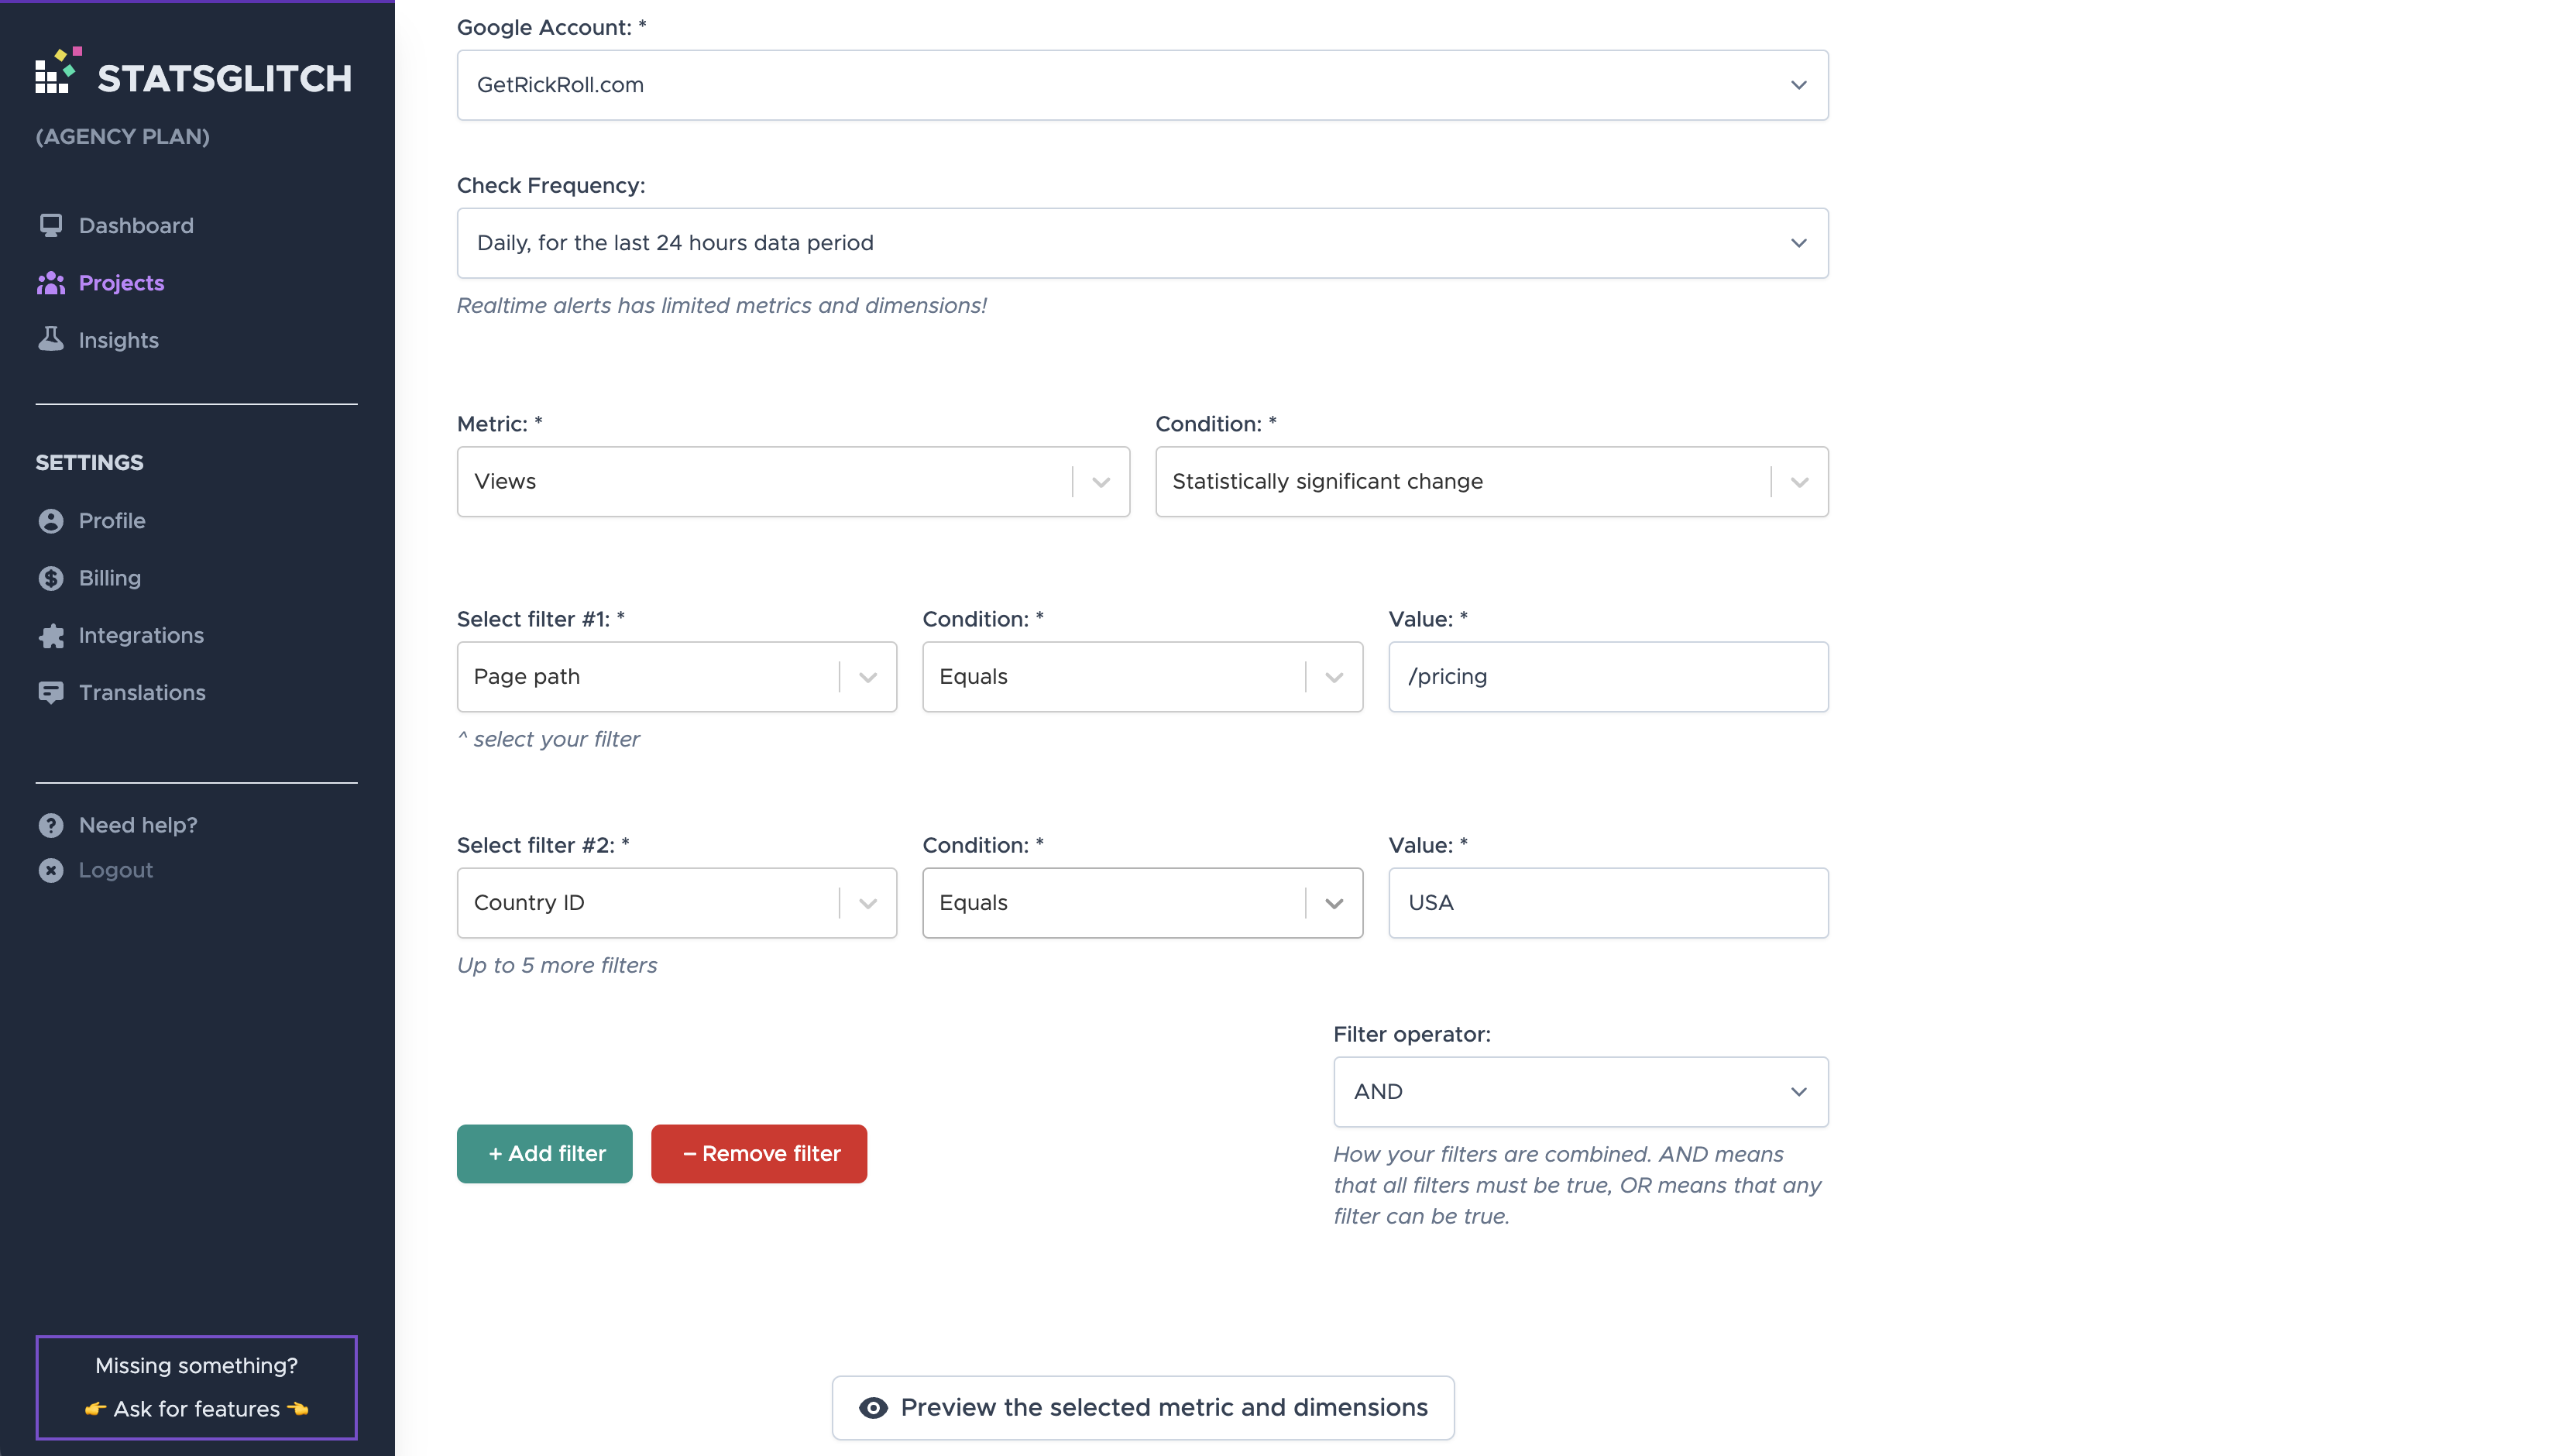The width and height of the screenshot is (2576, 1456).
Task: Click the (AGENCY PLAN) label
Action: pos(123,136)
